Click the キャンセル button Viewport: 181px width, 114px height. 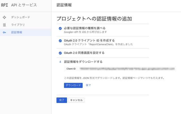point(76,100)
